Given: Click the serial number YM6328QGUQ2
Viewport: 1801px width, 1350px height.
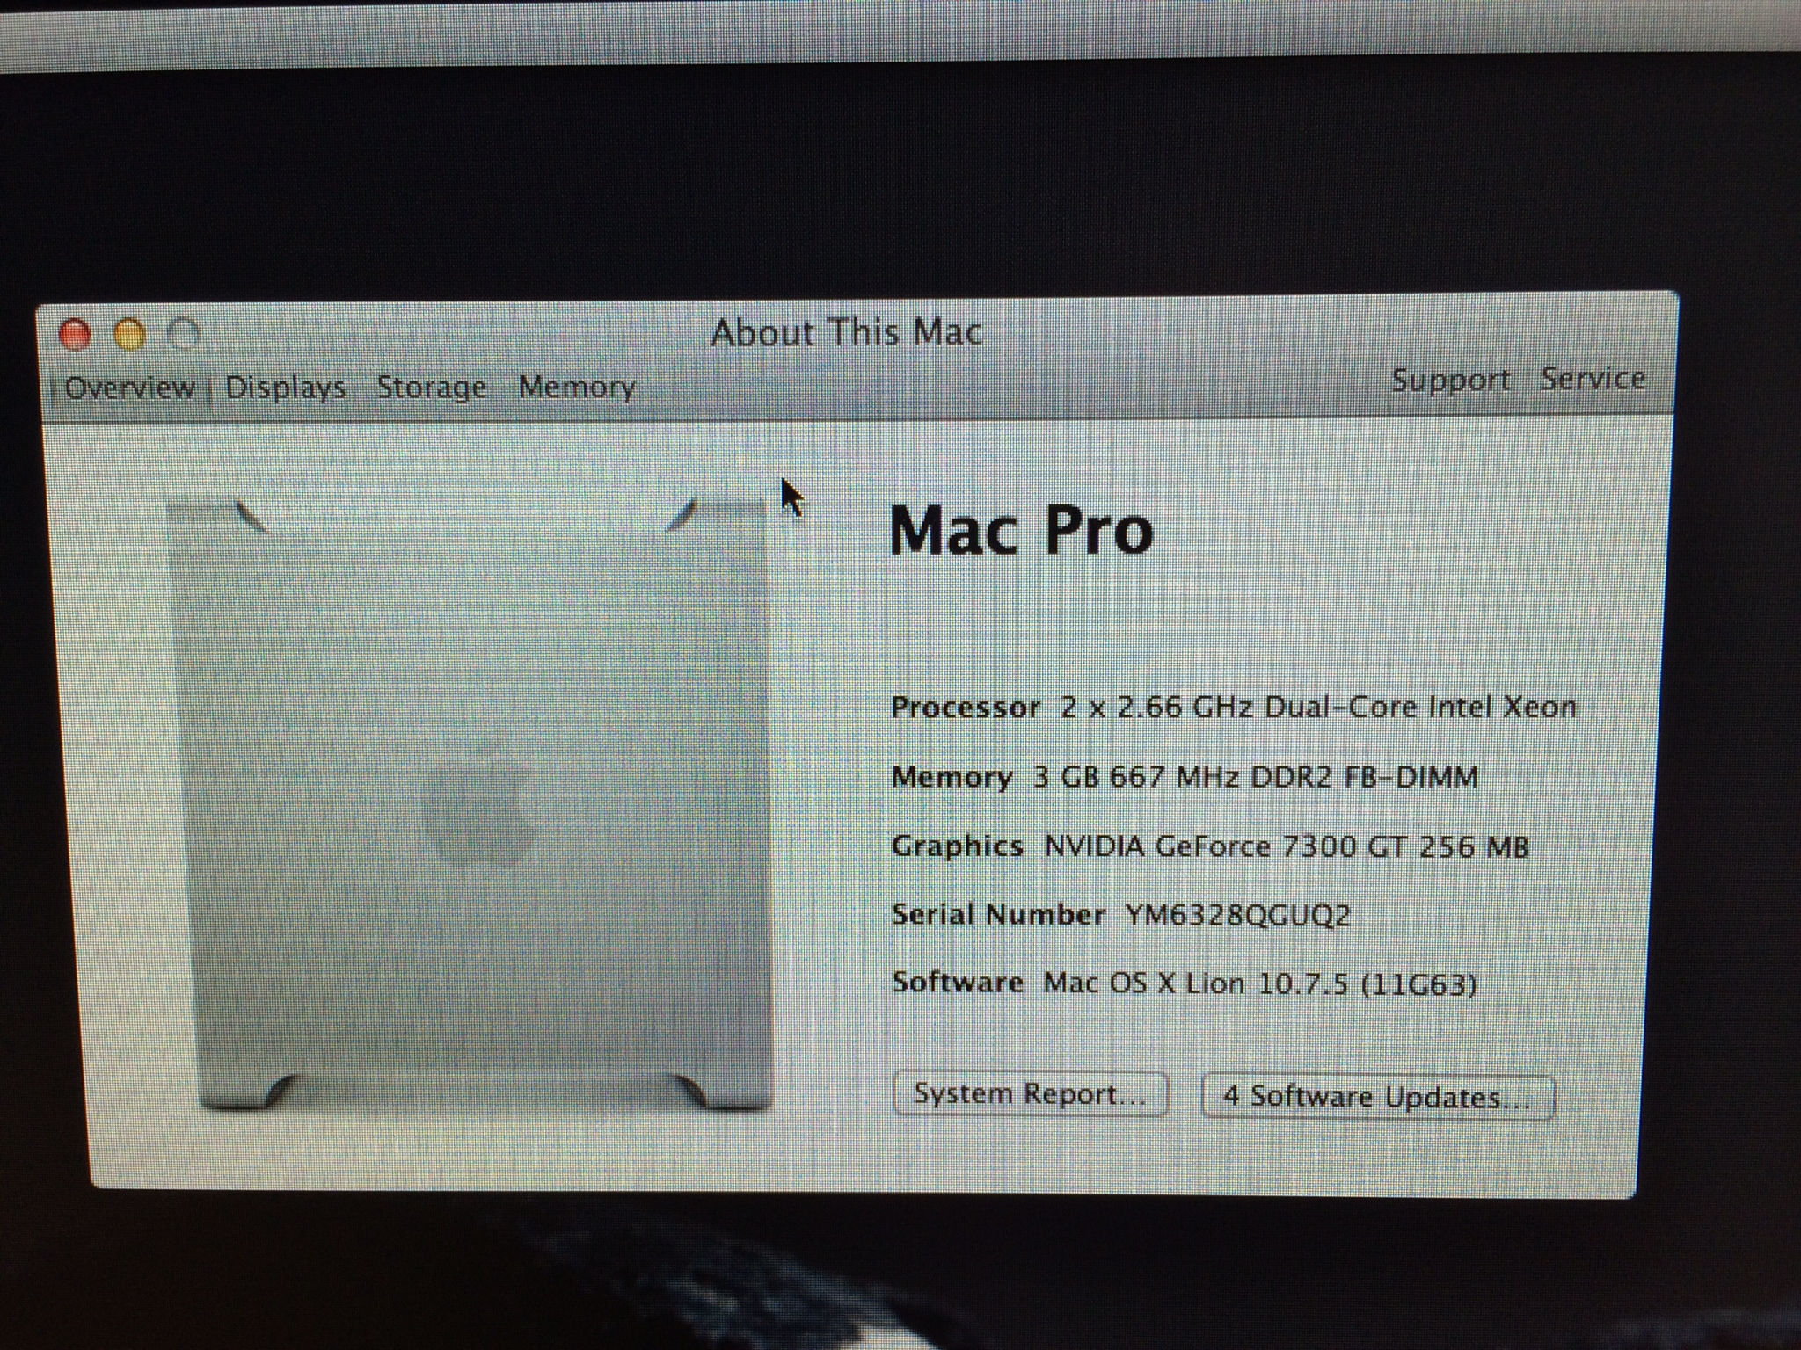Looking at the screenshot, I should tap(1237, 915).
